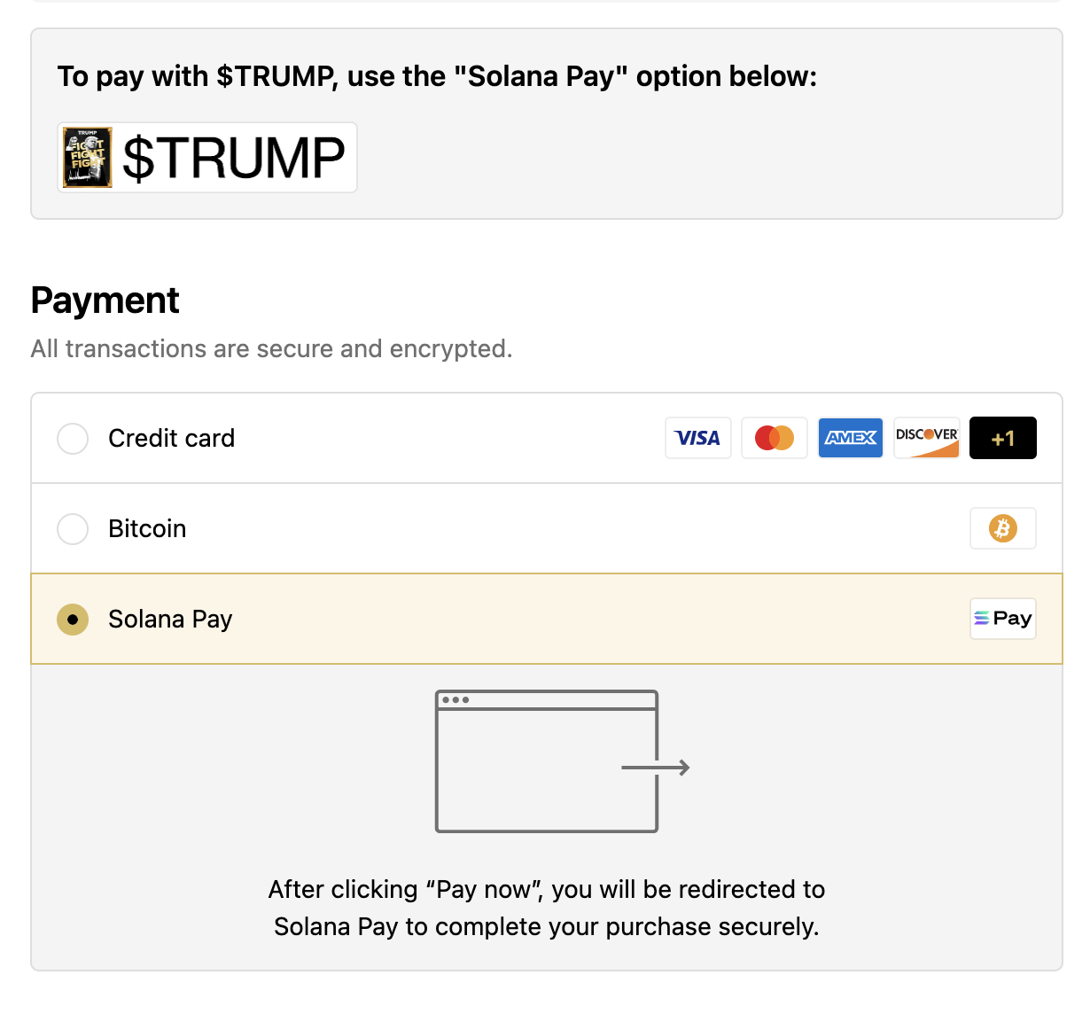
Task: Select the Credit card radio button
Action: (x=73, y=439)
